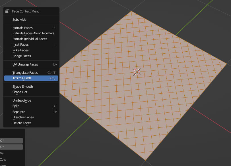Choose Un-Subdivide option
Screen dimensions: 231x166
tap(31, 100)
